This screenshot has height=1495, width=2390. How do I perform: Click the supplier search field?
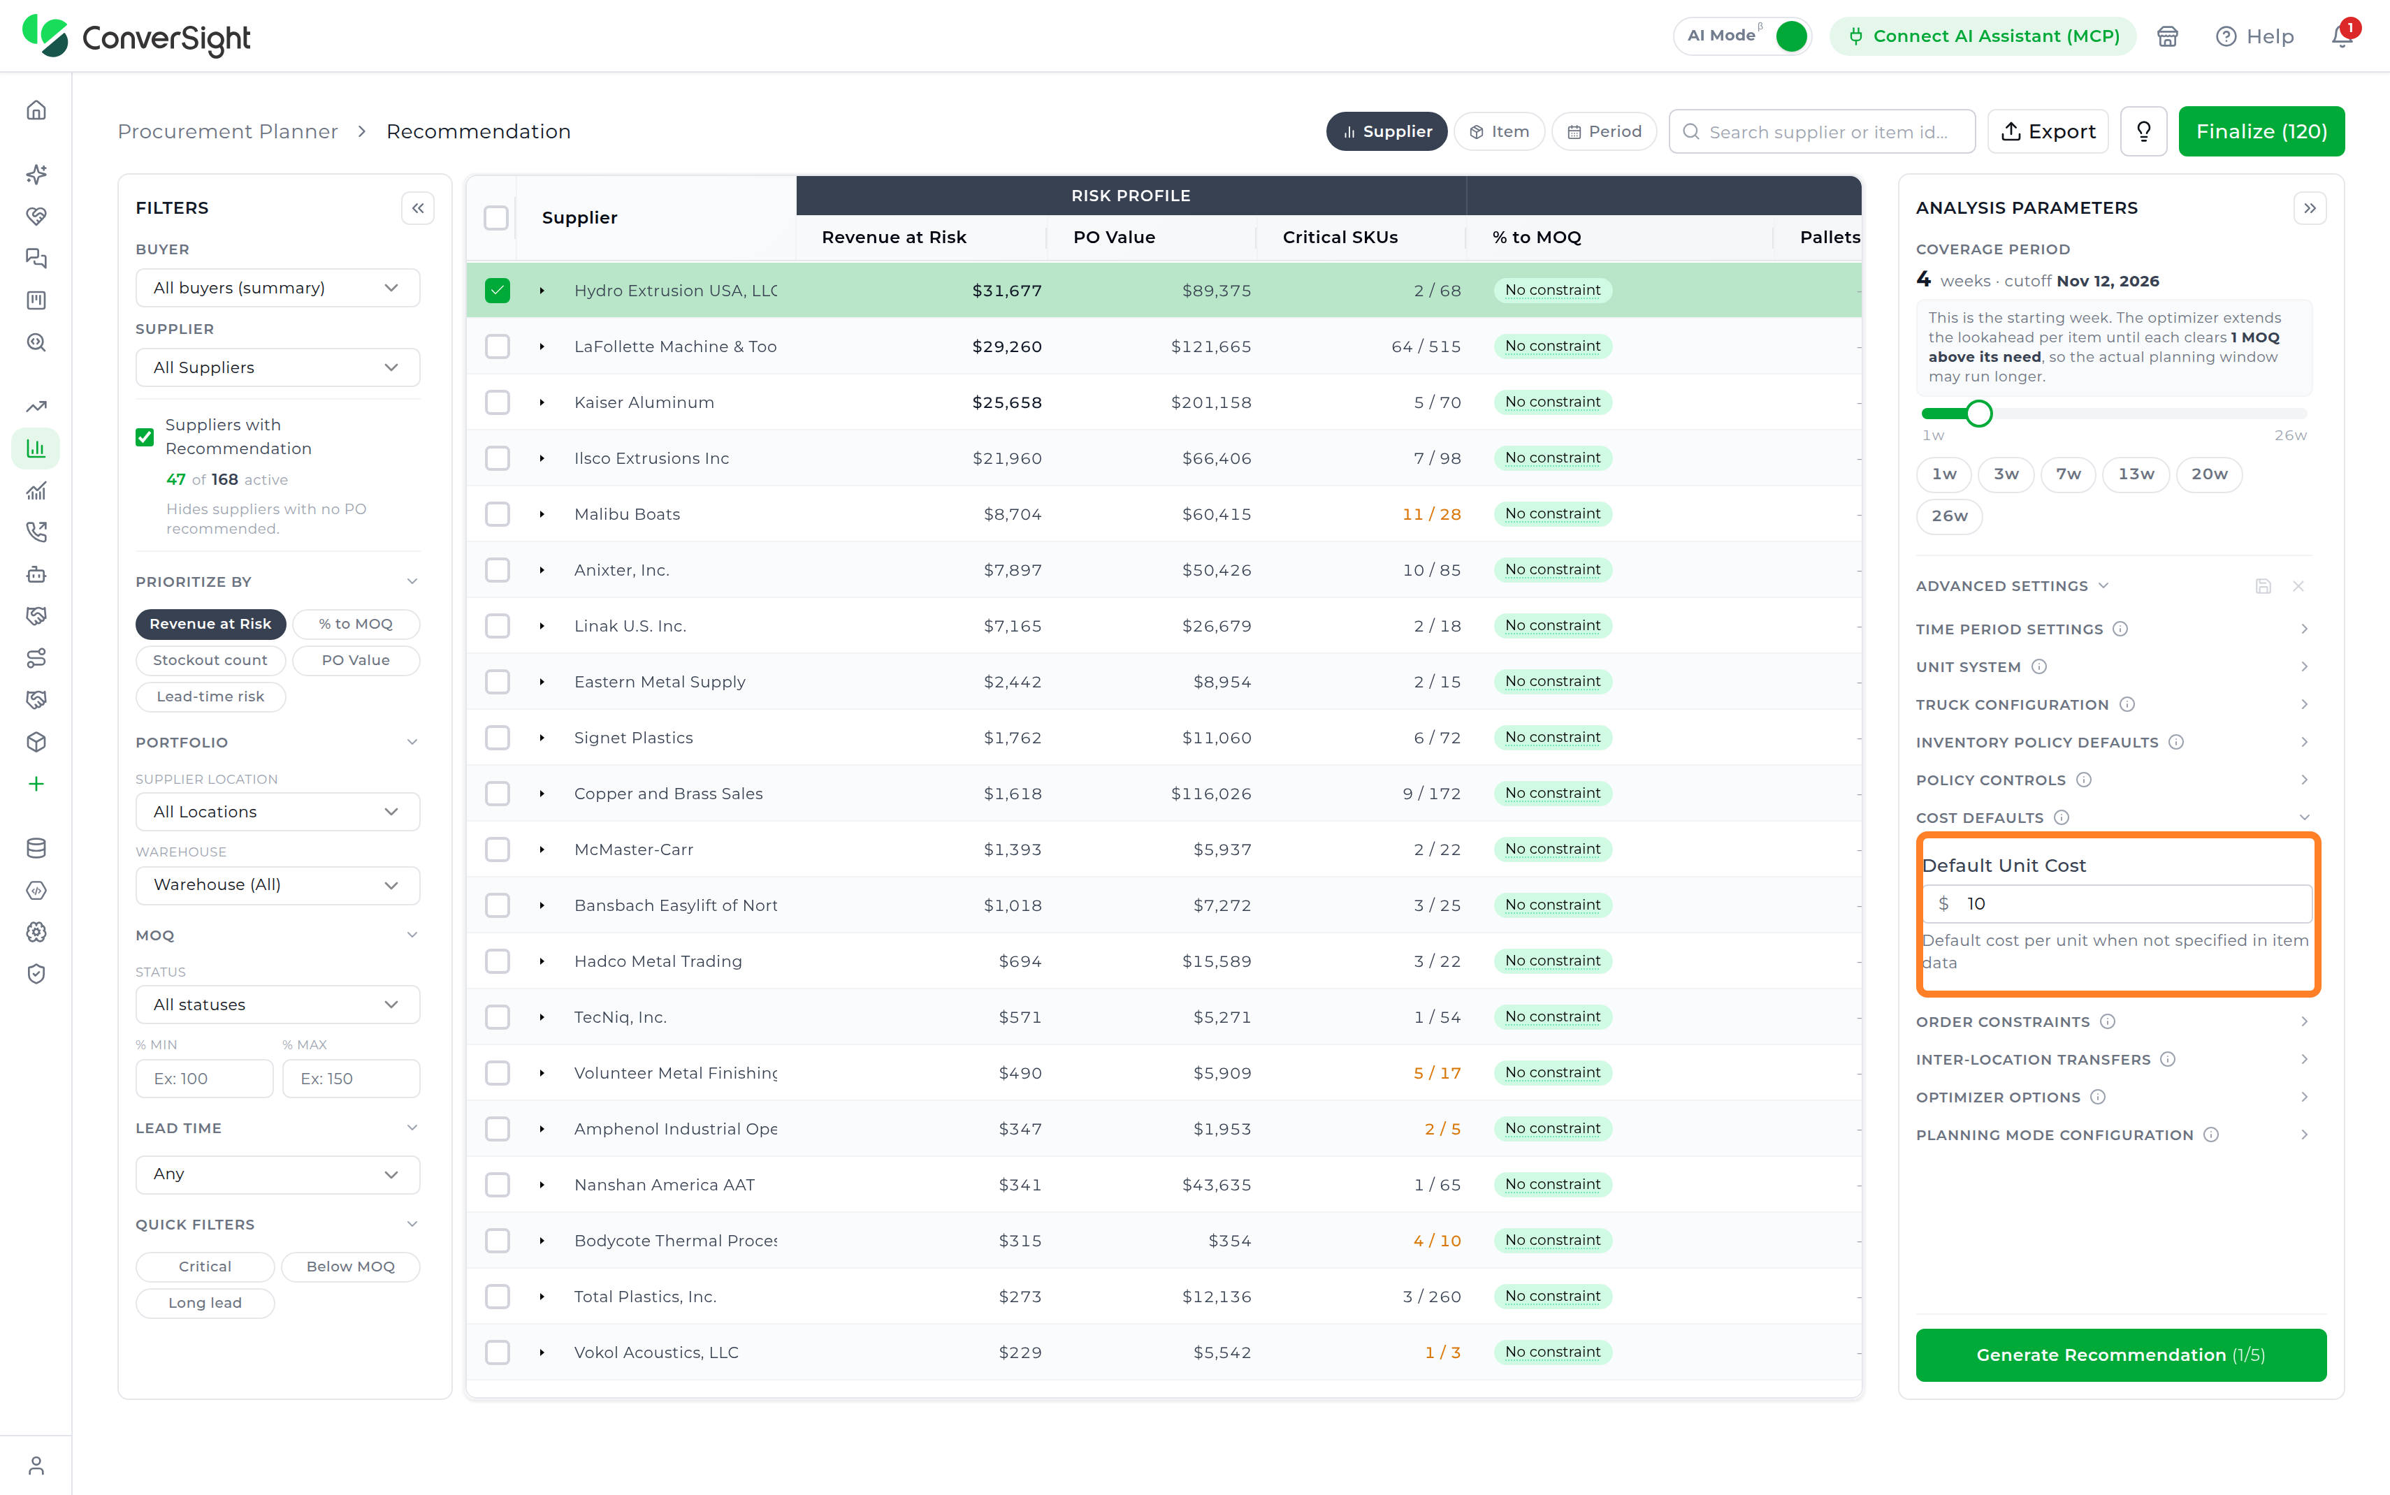pyautogui.click(x=1821, y=131)
